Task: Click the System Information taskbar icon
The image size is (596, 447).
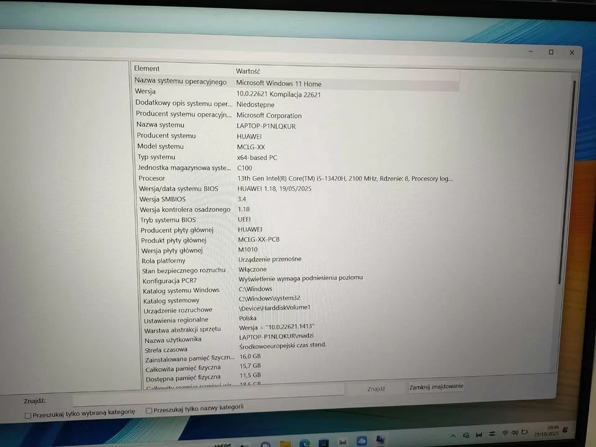Action: pos(379,440)
